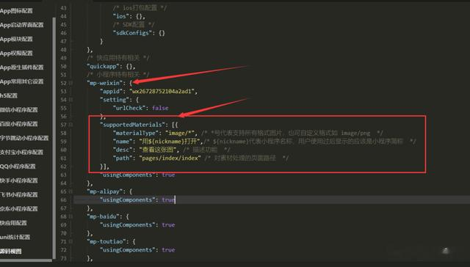
Task: Open 微信小程序配置 panel
Action: pyautogui.click(x=19, y=110)
